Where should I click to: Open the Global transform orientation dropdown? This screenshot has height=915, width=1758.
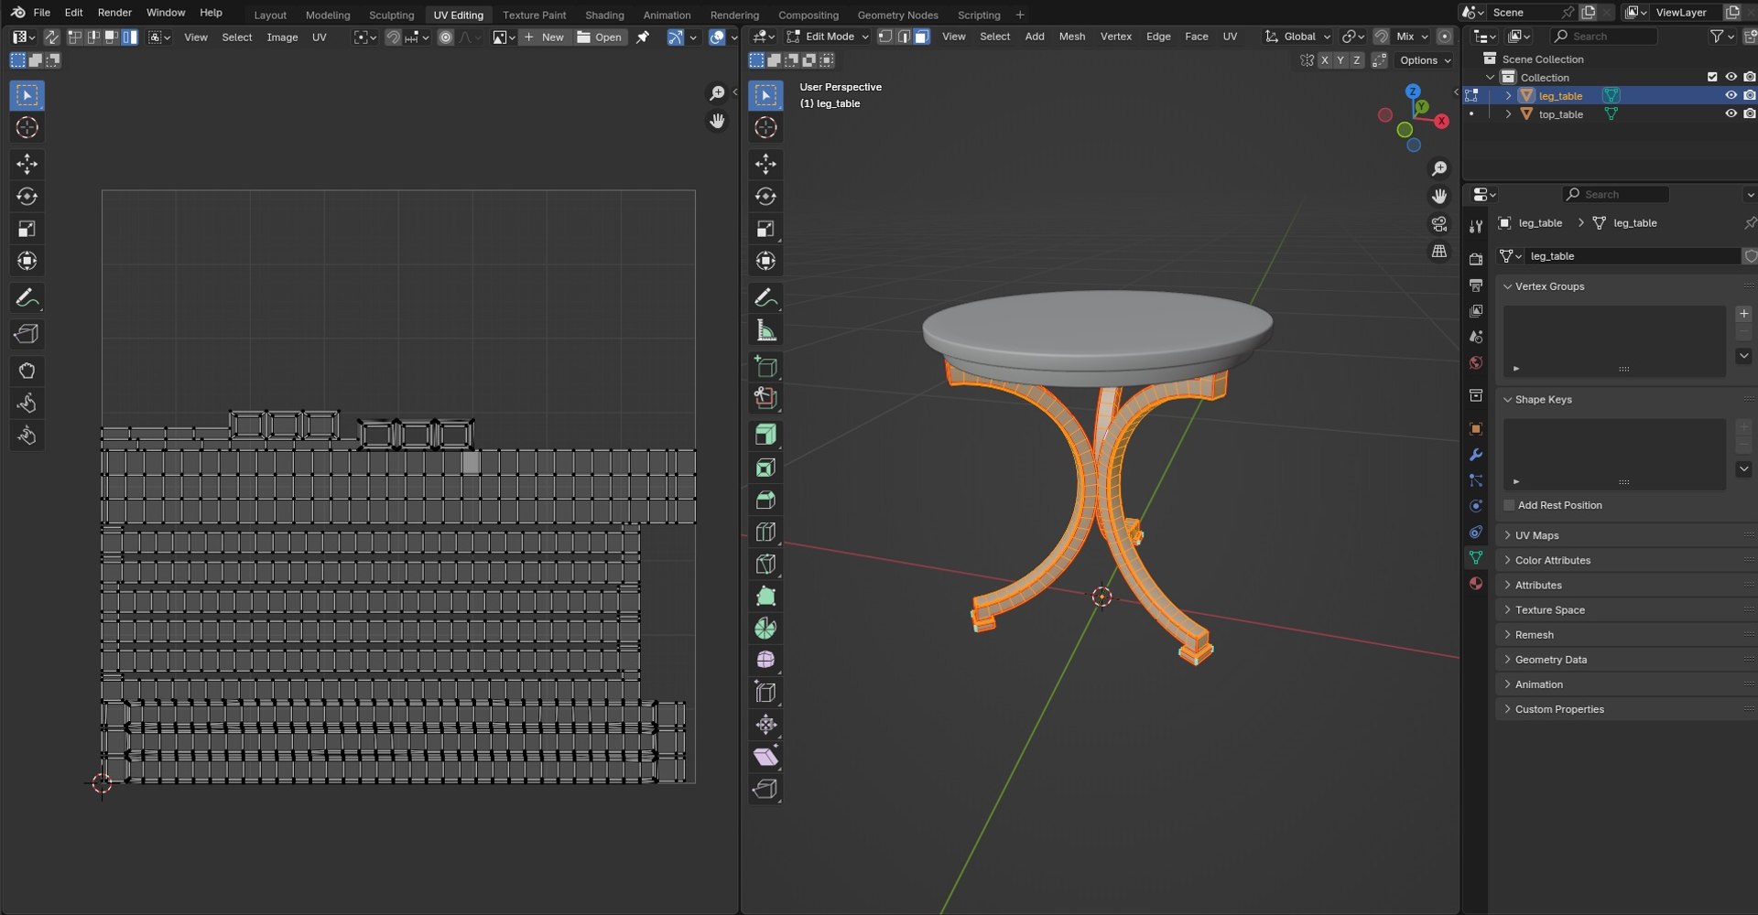click(1297, 37)
